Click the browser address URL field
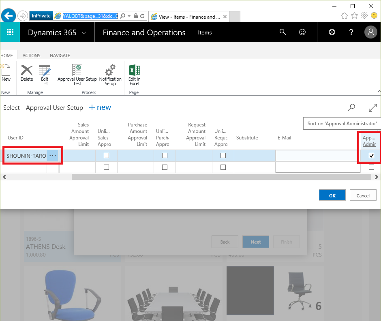Viewport: 381px width, 321px height. click(90, 16)
